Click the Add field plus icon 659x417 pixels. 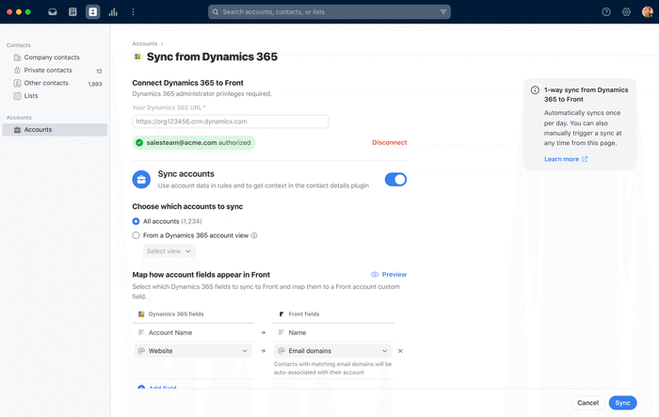tap(141, 388)
